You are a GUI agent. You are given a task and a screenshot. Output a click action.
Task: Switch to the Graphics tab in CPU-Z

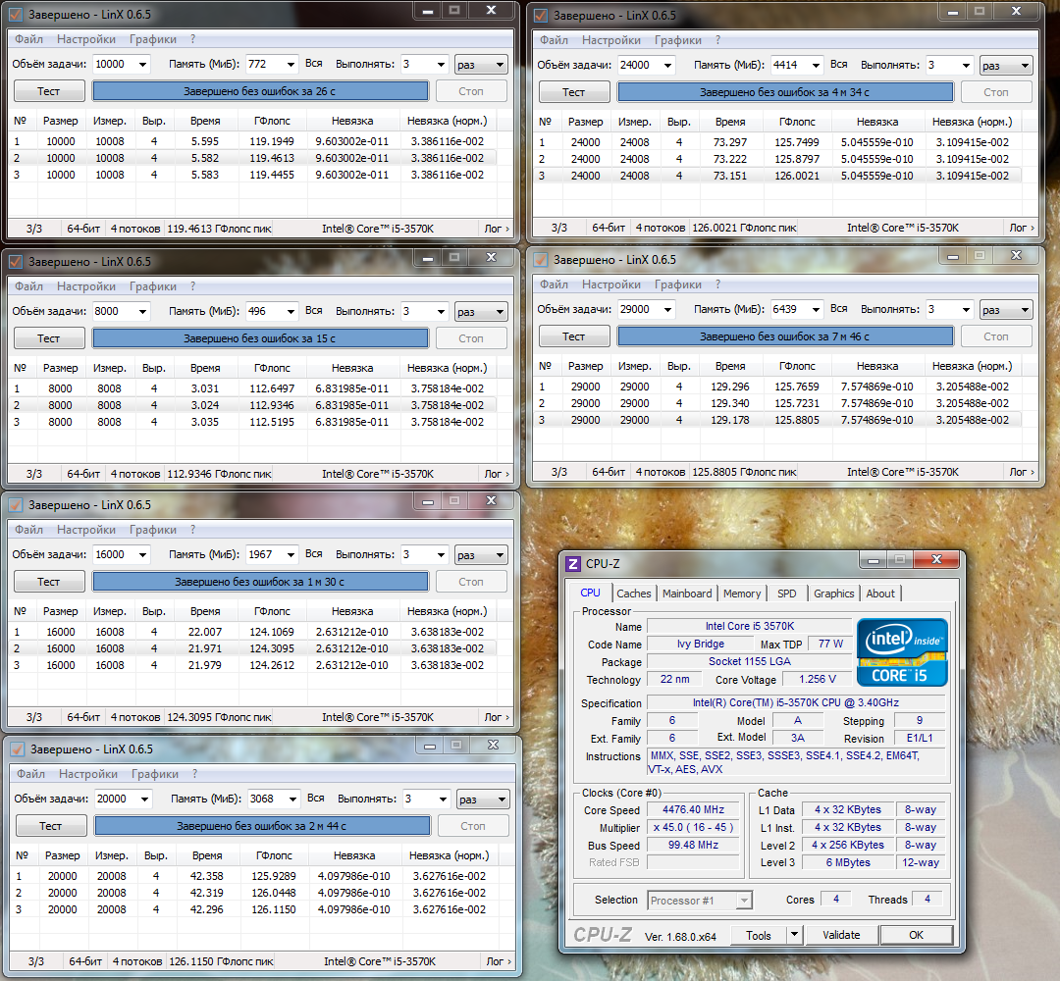pyautogui.click(x=833, y=594)
